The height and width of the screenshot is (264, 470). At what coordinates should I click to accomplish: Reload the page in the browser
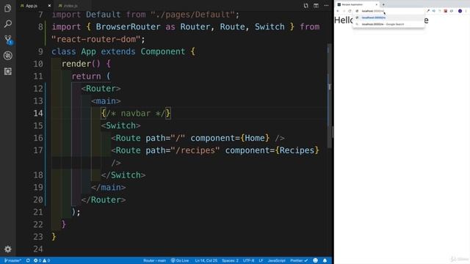350,11
